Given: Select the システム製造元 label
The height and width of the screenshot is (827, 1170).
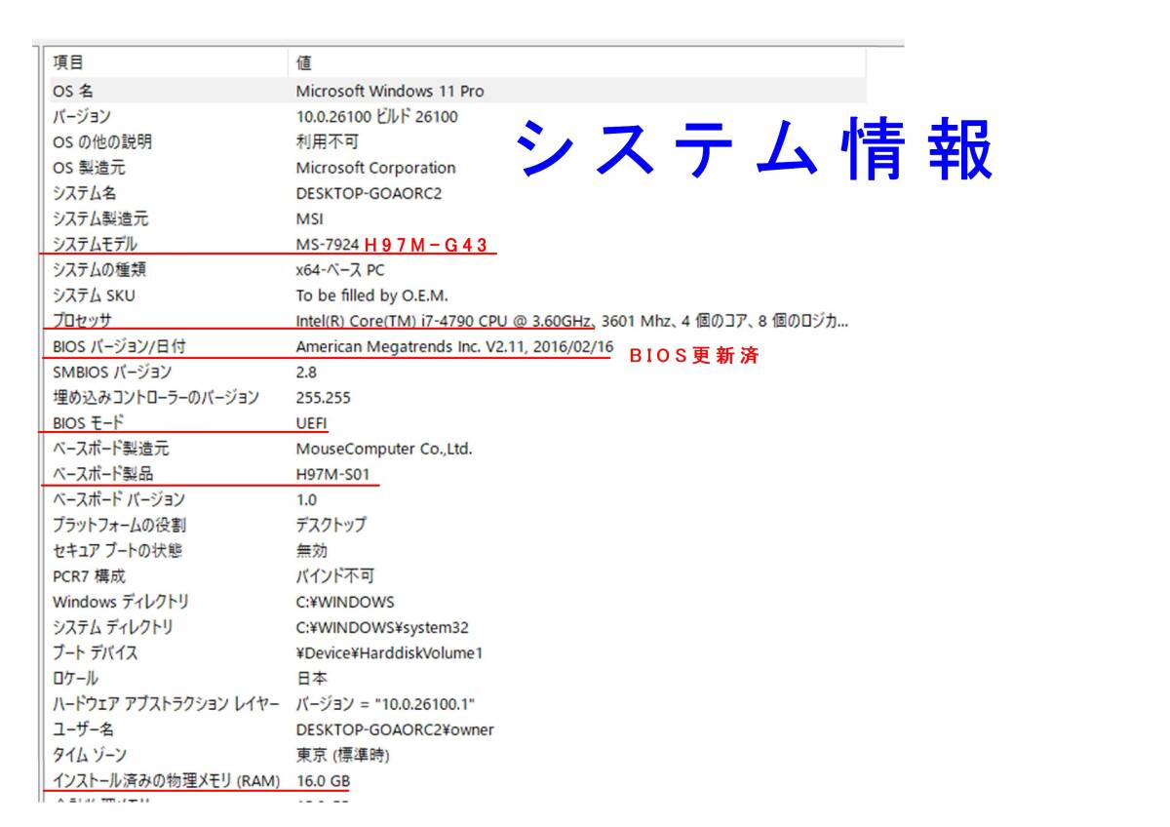Looking at the screenshot, I should [100, 218].
